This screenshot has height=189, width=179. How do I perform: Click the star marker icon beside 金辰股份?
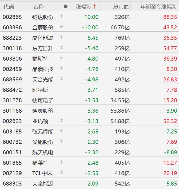click(x=62, y=27)
